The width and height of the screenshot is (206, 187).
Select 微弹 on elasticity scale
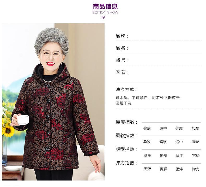click(163, 169)
